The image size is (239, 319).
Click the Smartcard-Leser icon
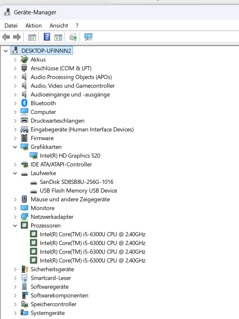[x=24, y=278]
